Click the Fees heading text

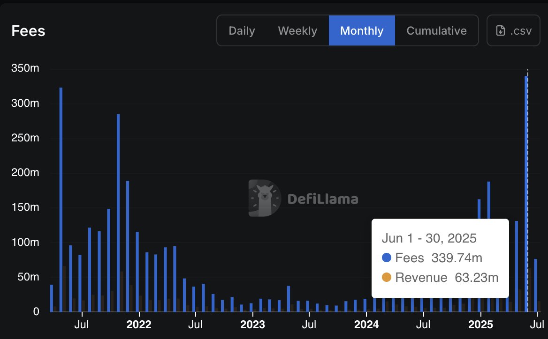(28, 31)
